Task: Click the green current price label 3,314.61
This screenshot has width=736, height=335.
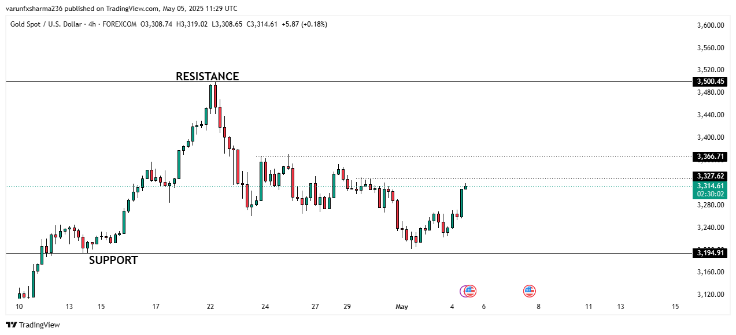Action: pos(711,186)
